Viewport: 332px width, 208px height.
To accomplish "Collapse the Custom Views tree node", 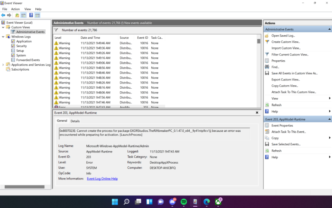I will (x=3, y=27).
